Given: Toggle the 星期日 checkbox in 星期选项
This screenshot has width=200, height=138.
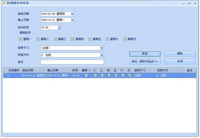Looking at the screenshot, I should [125, 39].
